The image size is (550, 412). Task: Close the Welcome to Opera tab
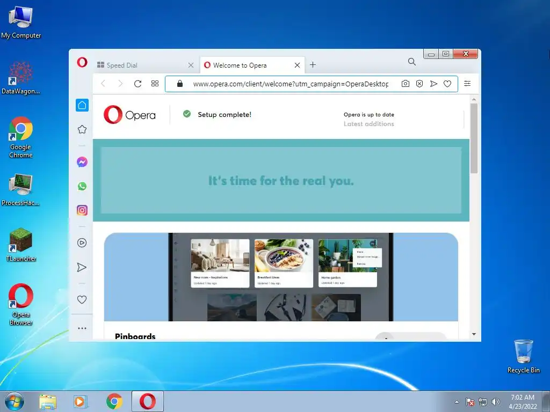[297, 65]
